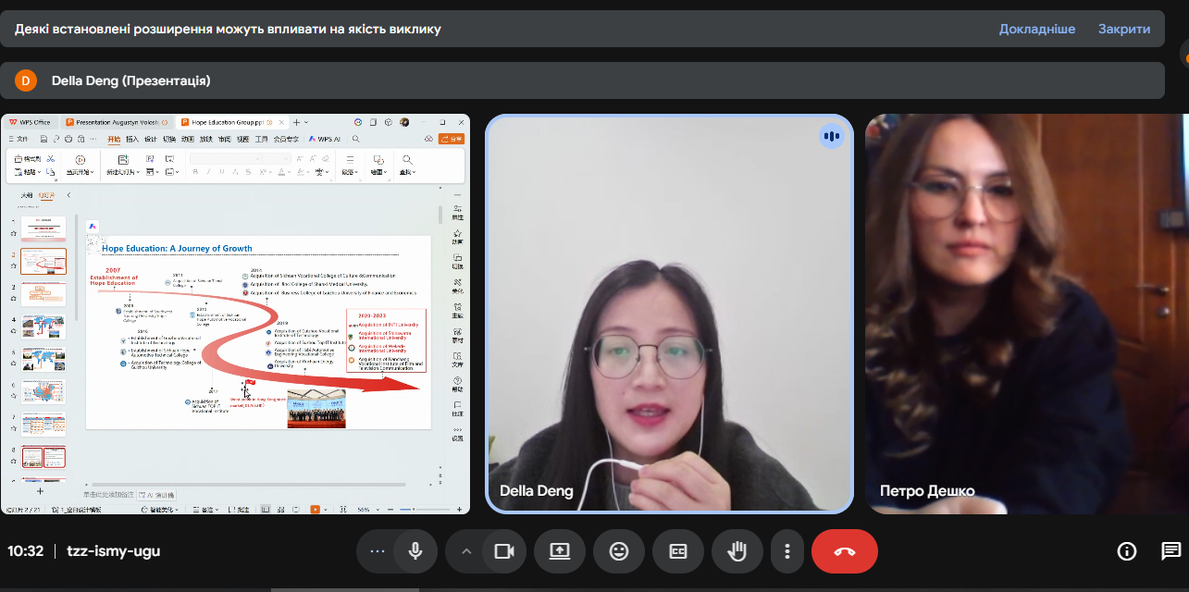Click the Докладніше link

point(1036,29)
